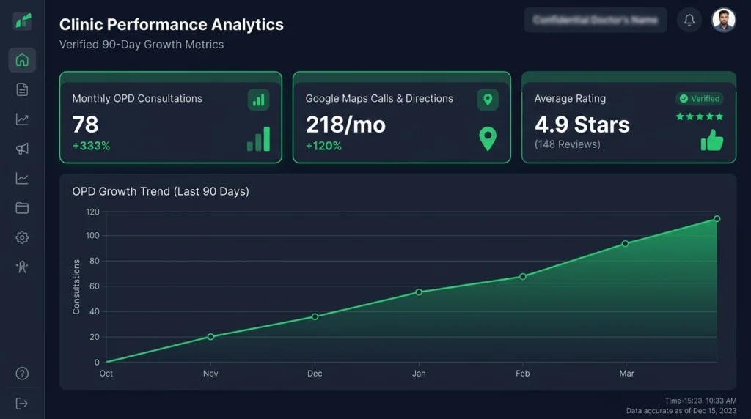Open the megaphone campaigns sidebar icon
751x419 pixels.
[x=22, y=149]
